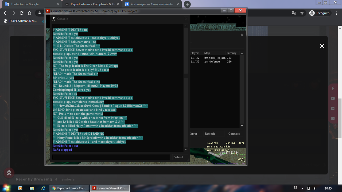Open the browser home page
This screenshot has height=192, width=342.
[30, 13]
